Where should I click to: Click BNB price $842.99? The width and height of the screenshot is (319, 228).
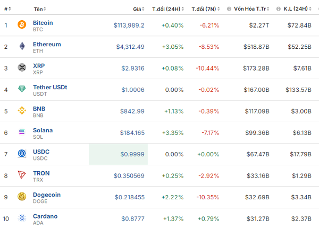pyautogui.click(x=132, y=111)
